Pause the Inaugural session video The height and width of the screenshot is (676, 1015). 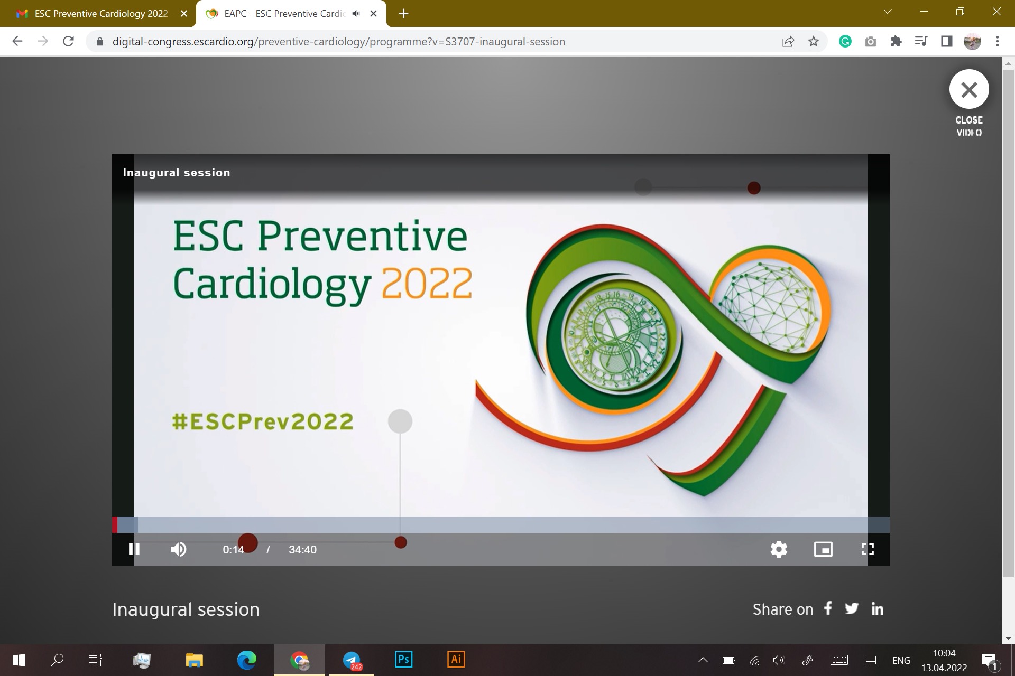click(134, 549)
